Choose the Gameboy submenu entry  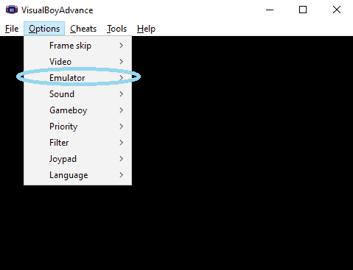tap(77, 110)
